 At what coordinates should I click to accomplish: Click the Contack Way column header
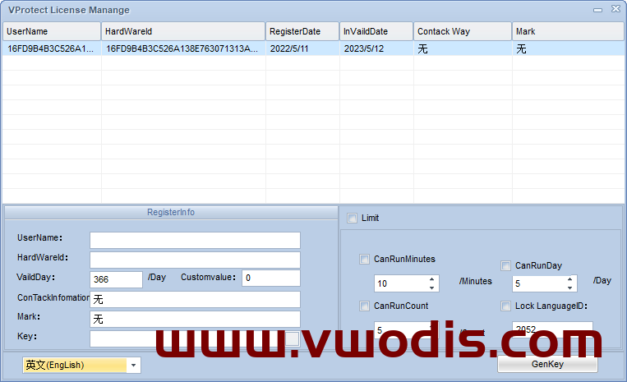tap(462, 31)
